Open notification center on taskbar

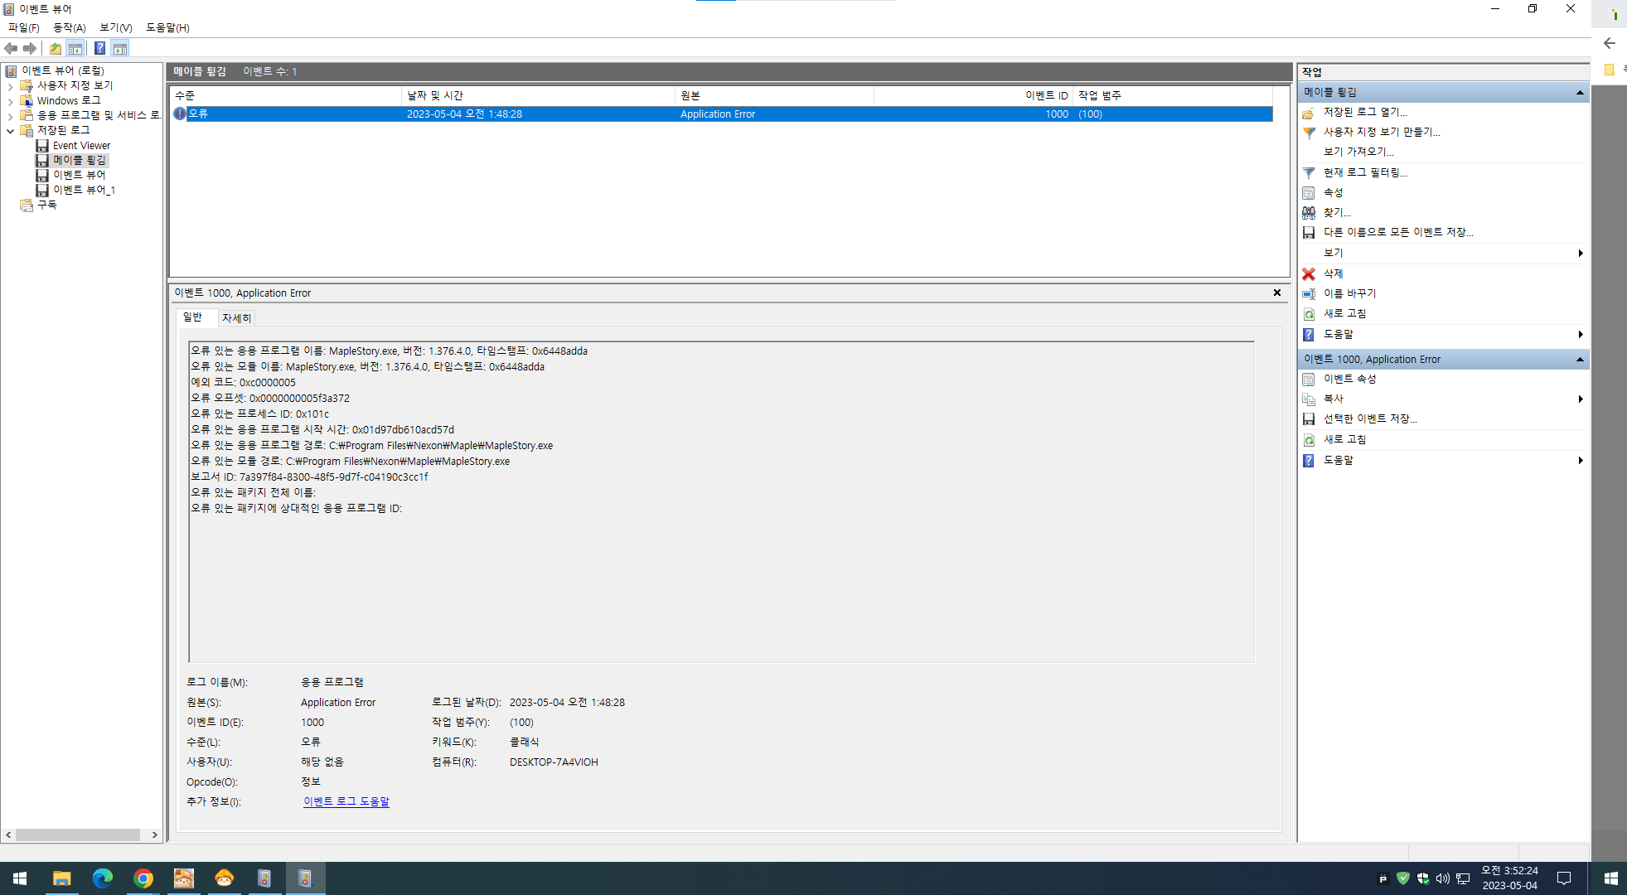(1564, 878)
